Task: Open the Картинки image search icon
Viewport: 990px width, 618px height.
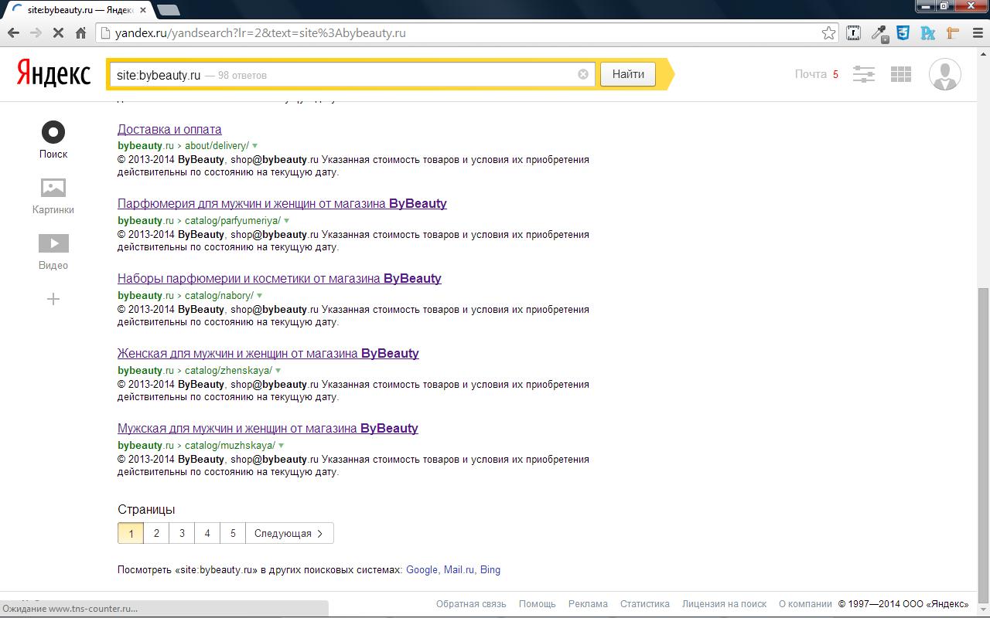Action: click(x=53, y=188)
